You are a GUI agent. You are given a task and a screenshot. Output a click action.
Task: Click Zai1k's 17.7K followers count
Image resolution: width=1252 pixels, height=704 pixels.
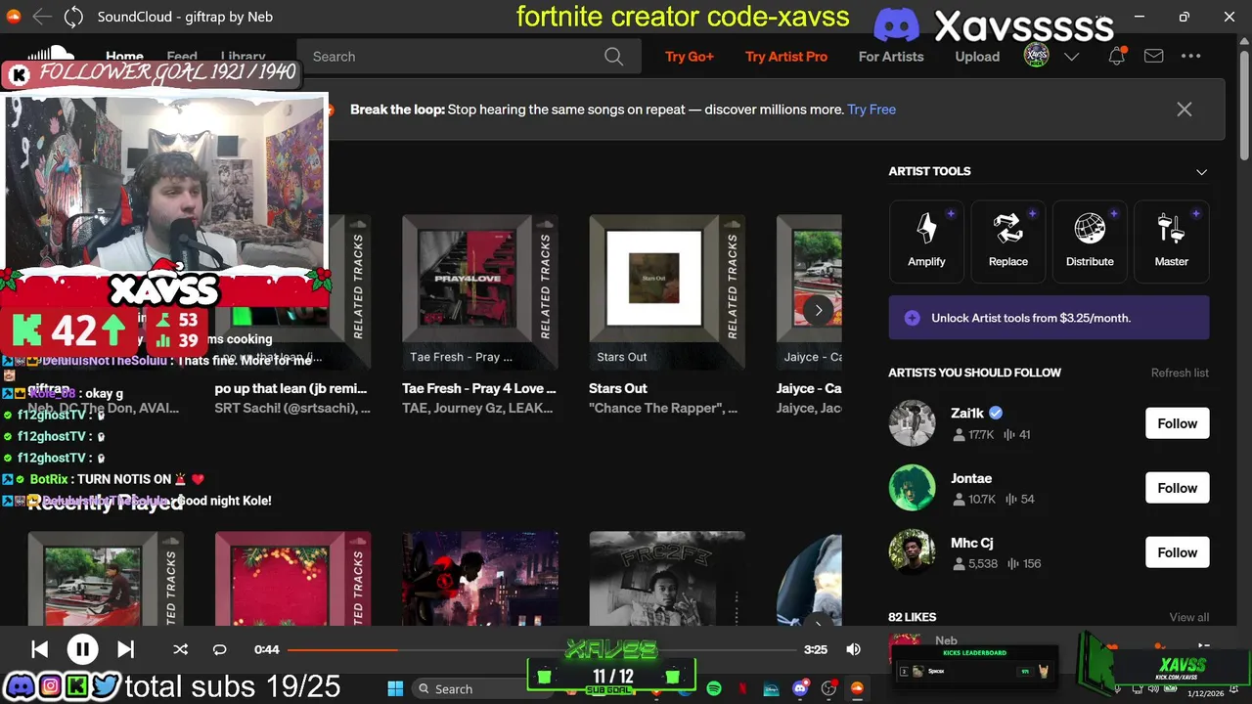point(973,434)
